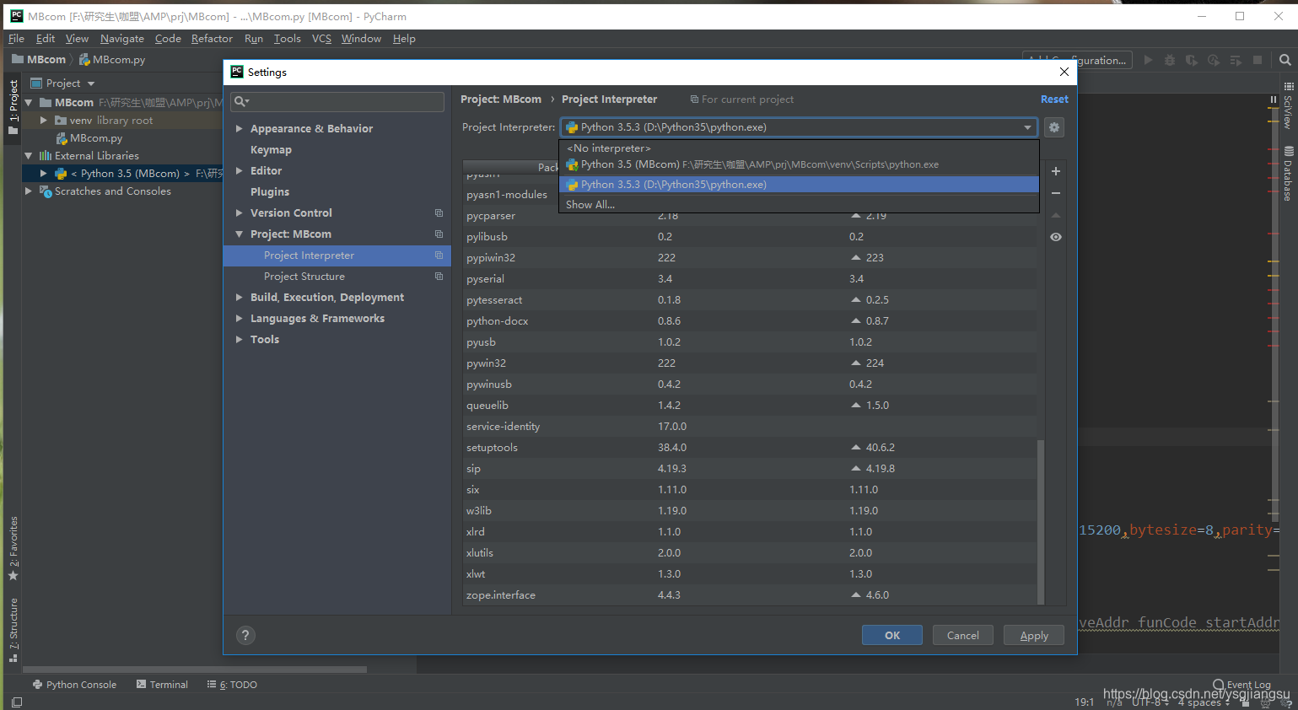Select the xlrd package row
1298x710 pixels.
click(x=750, y=532)
